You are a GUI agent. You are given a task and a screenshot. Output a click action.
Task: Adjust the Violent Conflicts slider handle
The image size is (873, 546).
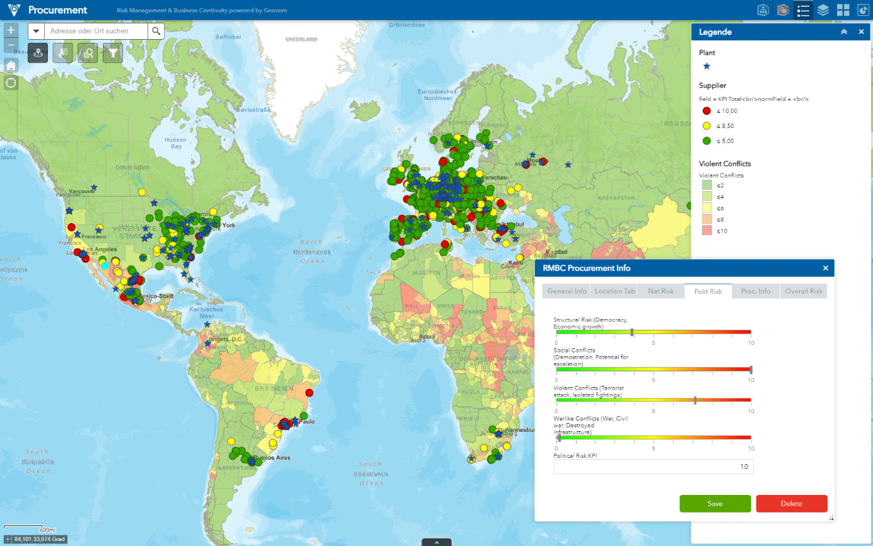pos(695,400)
